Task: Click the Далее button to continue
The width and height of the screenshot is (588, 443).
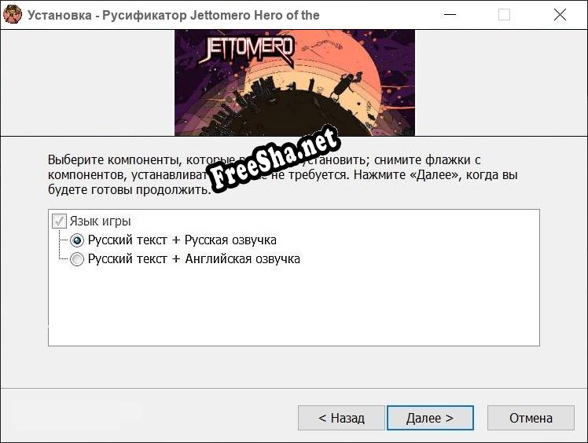Action: point(430,418)
